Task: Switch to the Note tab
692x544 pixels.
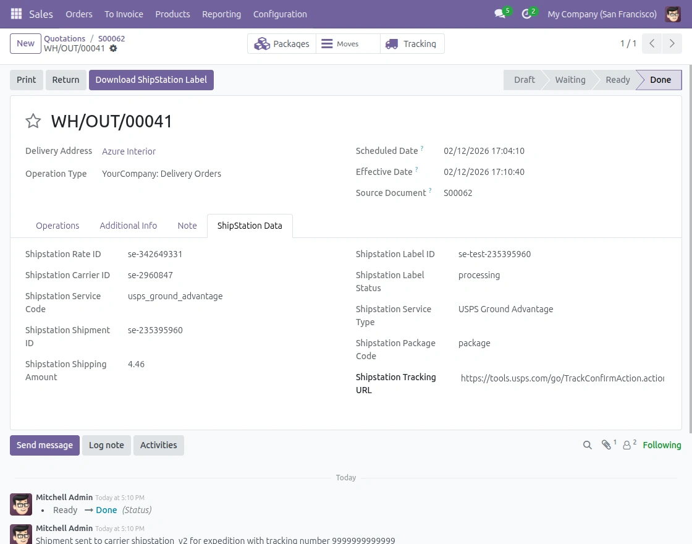Action: pos(187,226)
